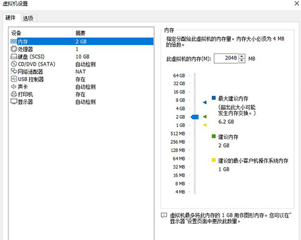Click the memory slider handle at 2 GB
Image resolution: width=301 pixels, height=240 pixels.
coord(195,117)
